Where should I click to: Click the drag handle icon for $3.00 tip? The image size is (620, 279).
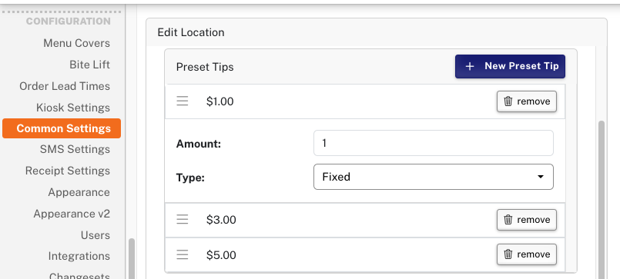click(183, 219)
